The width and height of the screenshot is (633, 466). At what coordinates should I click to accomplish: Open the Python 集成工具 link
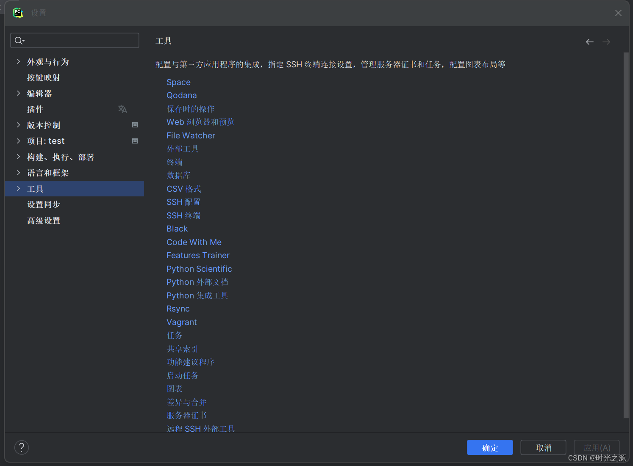[197, 295]
